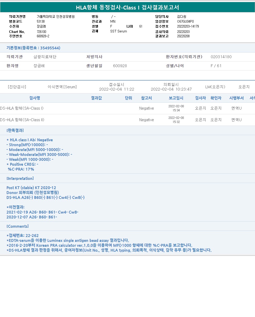Image resolution: width=255 pixels, height=317 pixels.
Task: Select specimen number line '*검체번호: 22-262'
Action: [x=23, y=236]
